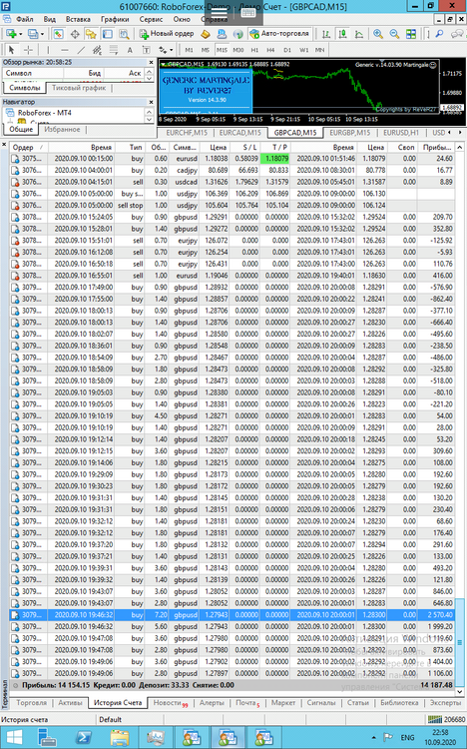Select the eurusd order with profit 24.60
The height and width of the screenshot is (749, 467).
(233, 158)
